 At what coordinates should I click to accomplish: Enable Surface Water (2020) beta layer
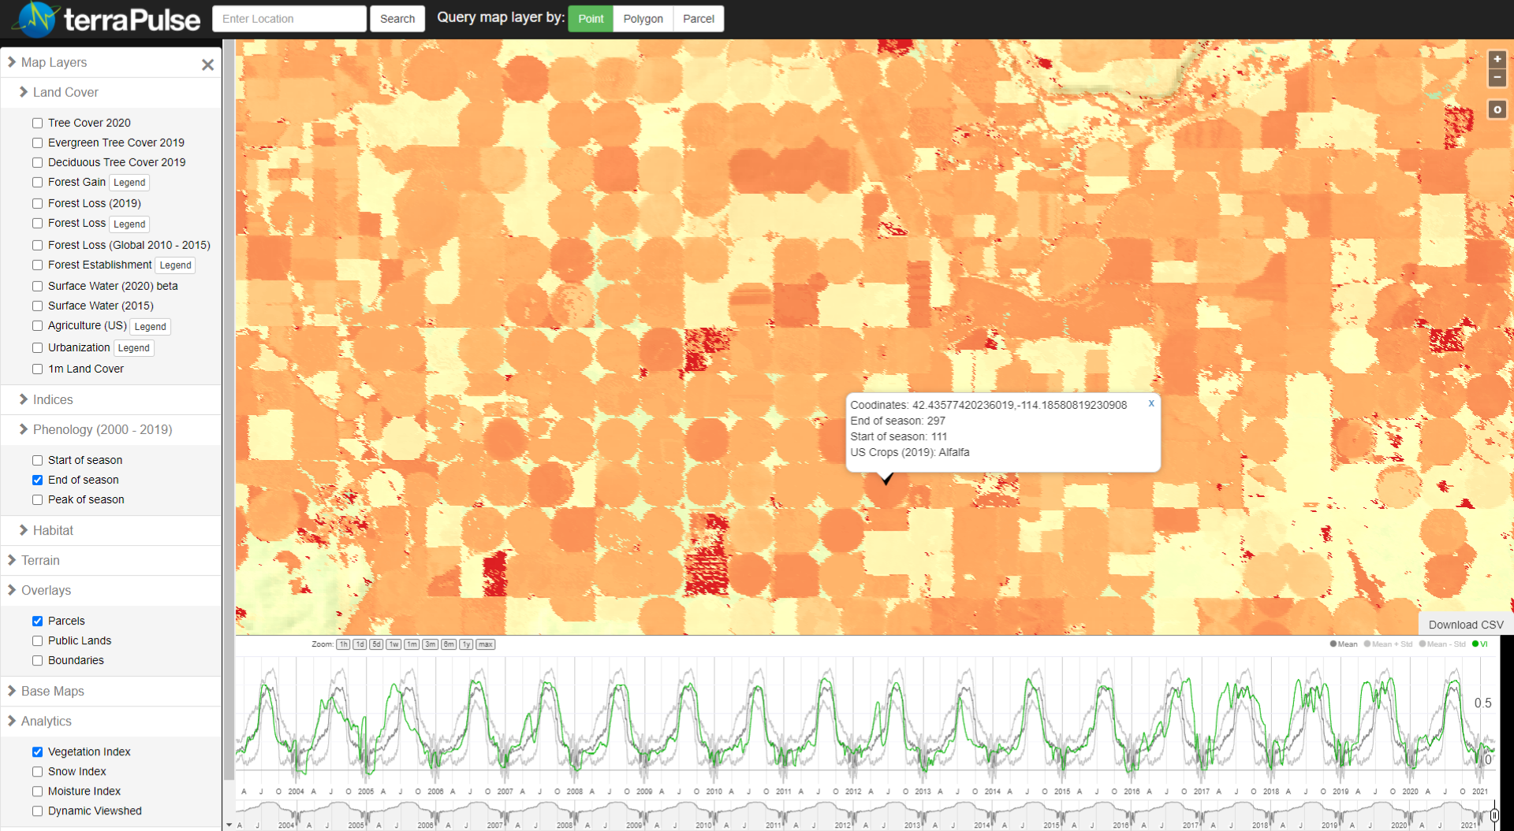(x=37, y=286)
